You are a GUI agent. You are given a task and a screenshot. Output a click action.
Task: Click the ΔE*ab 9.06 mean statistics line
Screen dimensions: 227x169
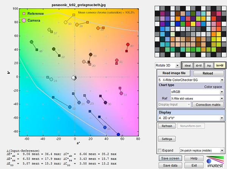(61, 154)
